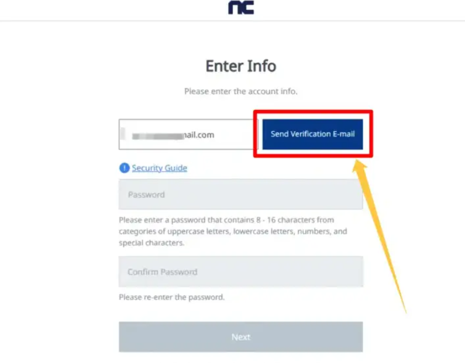
Task: Open the Security Guide link
Action: click(159, 168)
